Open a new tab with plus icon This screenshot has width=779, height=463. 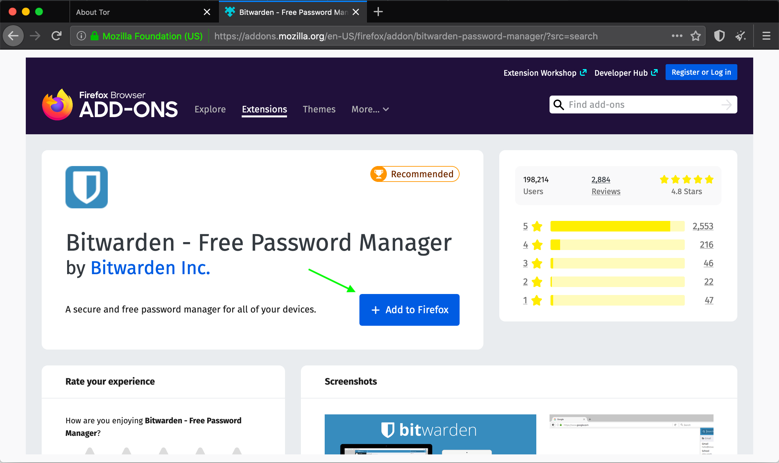[378, 12]
